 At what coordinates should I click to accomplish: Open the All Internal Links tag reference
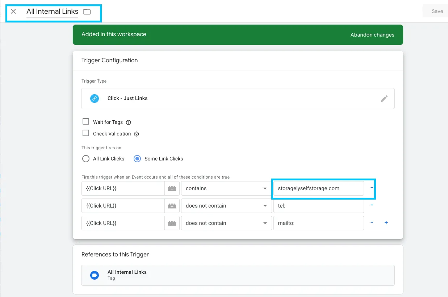point(238,275)
